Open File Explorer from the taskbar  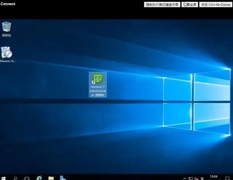tap(51, 178)
